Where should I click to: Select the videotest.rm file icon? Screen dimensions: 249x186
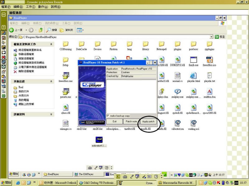click(177, 123)
